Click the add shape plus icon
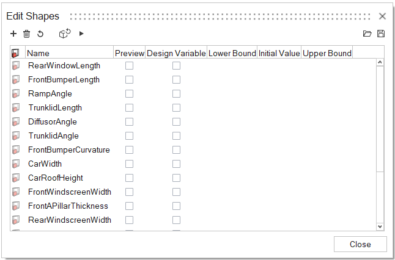 tap(14, 34)
